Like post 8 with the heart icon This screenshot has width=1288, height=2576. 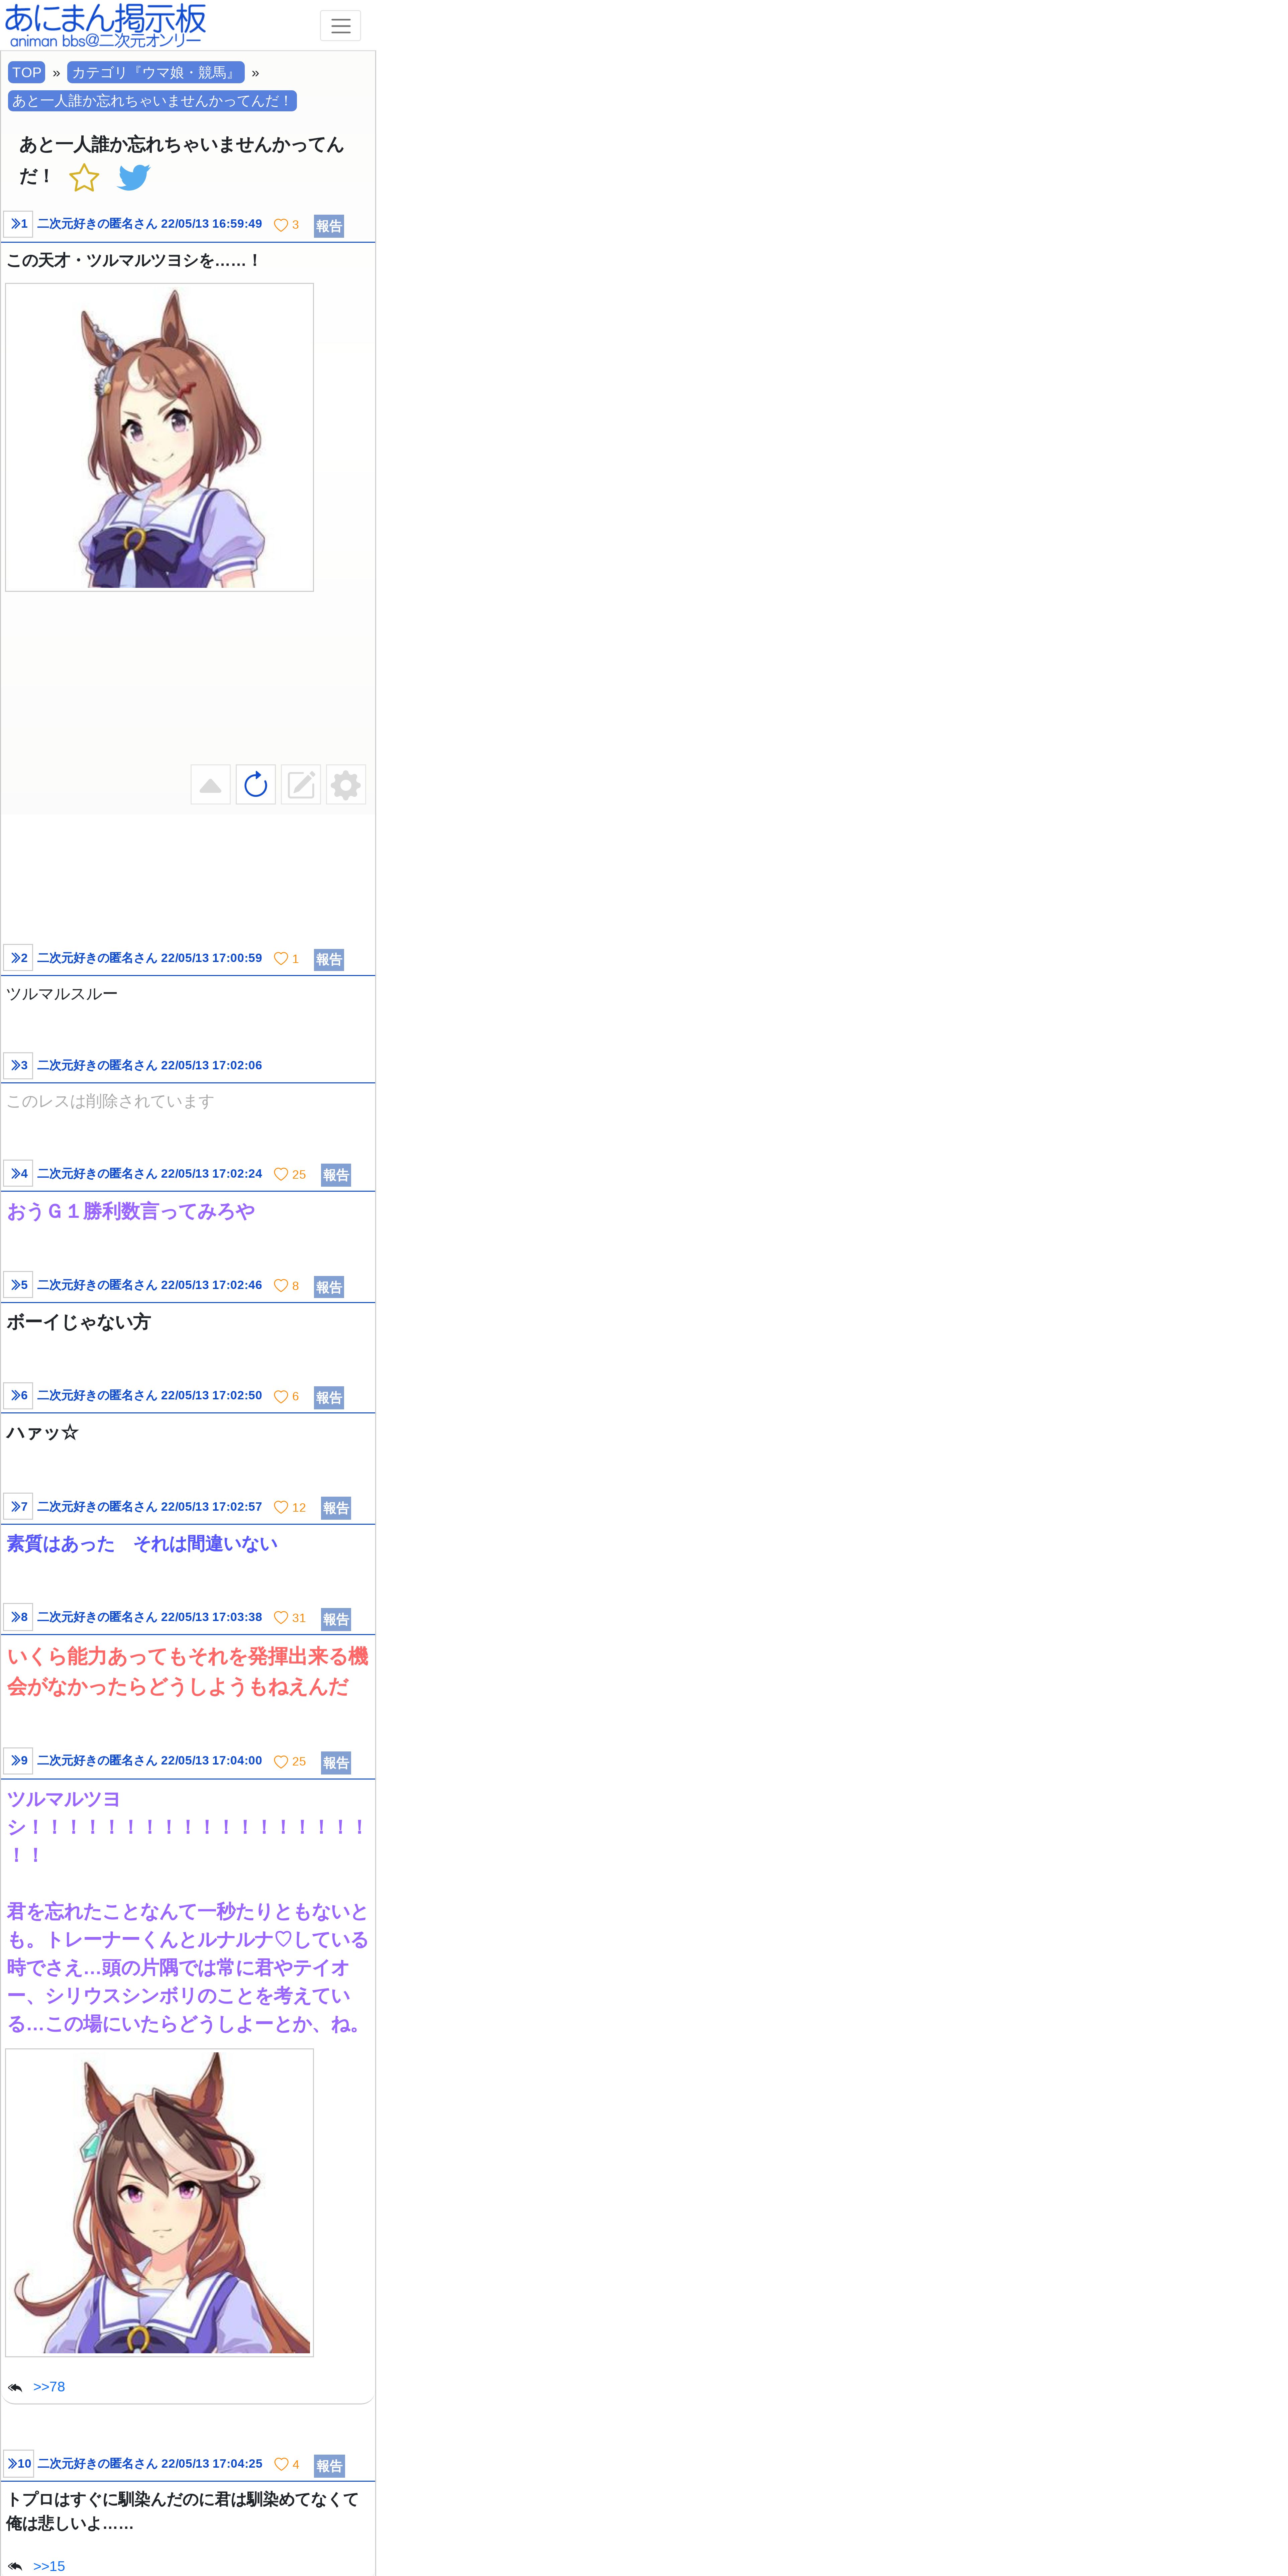[x=281, y=1618]
